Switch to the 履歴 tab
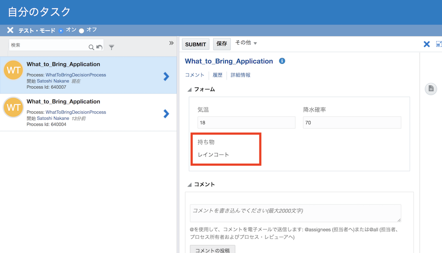Image resolution: width=442 pixels, height=253 pixels. 218,75
